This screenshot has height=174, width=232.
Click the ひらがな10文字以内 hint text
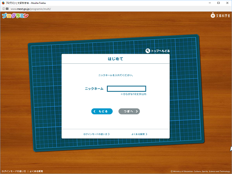point(134,94)
